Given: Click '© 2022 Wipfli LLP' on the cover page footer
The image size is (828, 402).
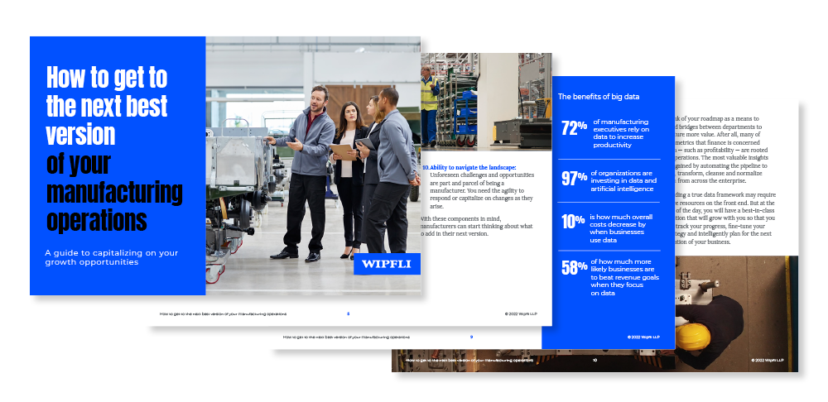Looking at the screenshot, I should (523, 314).
